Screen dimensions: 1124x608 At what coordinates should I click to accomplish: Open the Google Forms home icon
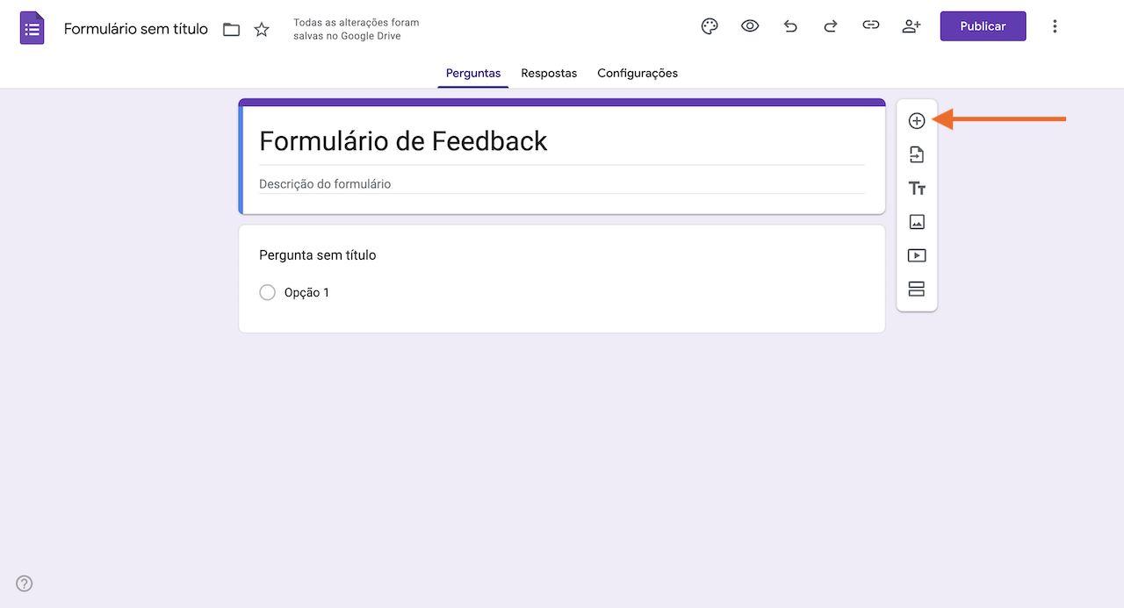coord(32,27)
